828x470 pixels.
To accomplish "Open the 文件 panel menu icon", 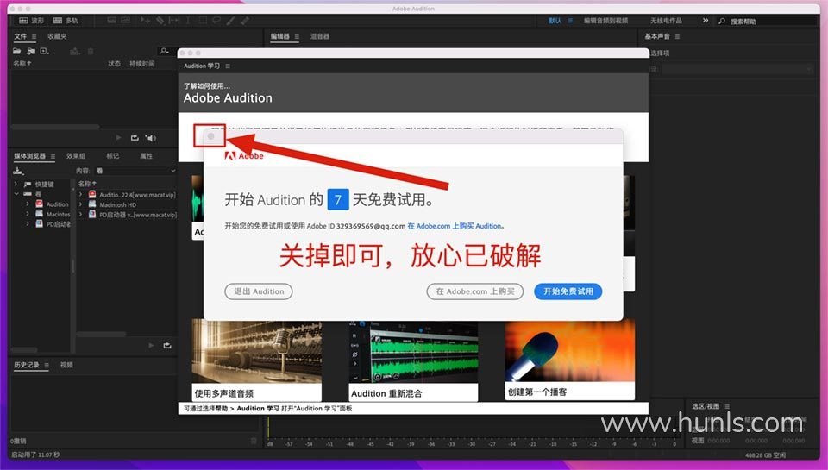I will click(x=34, y=36).
